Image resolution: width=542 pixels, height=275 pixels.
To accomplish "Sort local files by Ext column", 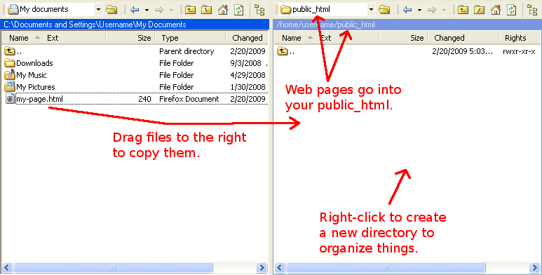I will point(53,38).
